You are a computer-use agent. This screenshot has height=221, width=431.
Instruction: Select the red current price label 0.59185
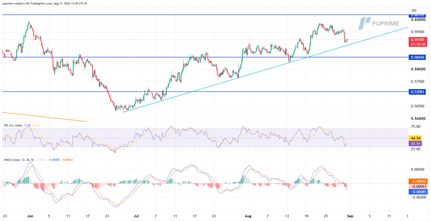(x=417, y=40)
